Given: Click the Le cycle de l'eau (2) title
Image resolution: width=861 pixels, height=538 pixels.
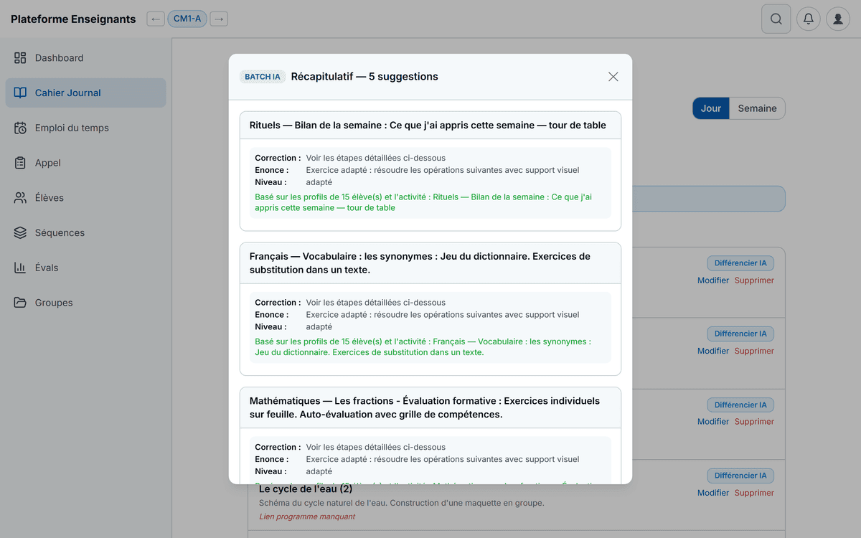Looking at the screenshot, I should [306, 489].
